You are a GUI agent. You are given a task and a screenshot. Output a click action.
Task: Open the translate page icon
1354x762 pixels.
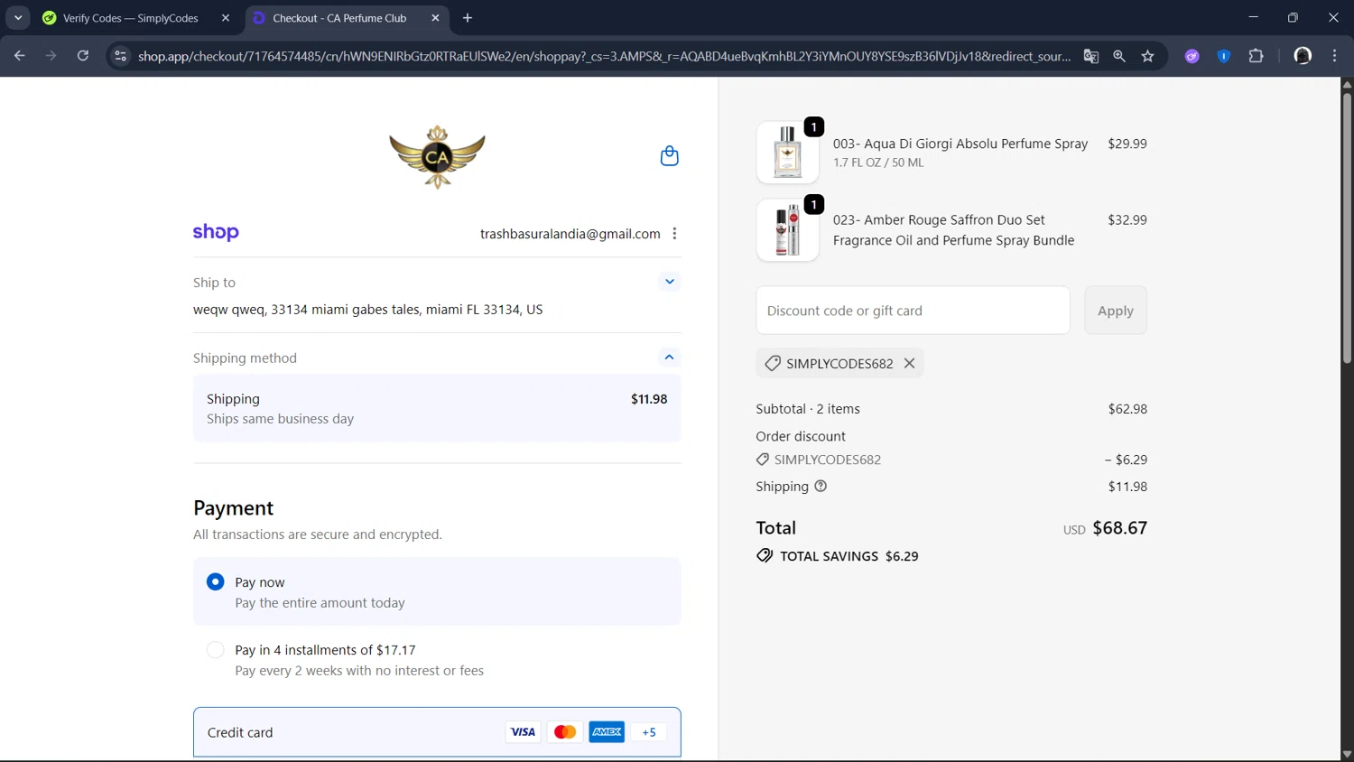tap(1090, 56)
